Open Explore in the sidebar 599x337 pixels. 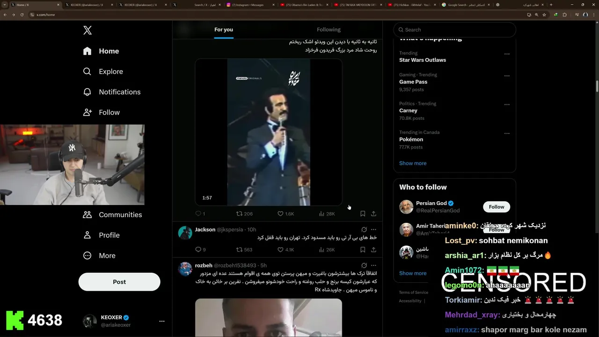pos(103,72)
